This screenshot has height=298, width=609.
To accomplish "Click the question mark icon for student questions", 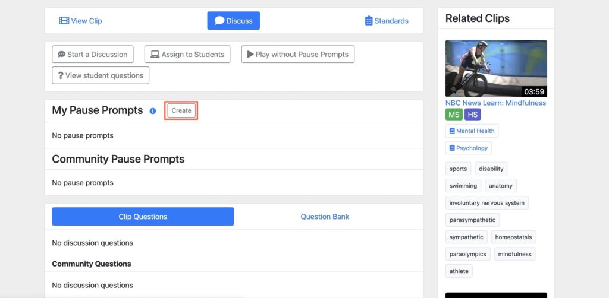I will click(61, 75).
